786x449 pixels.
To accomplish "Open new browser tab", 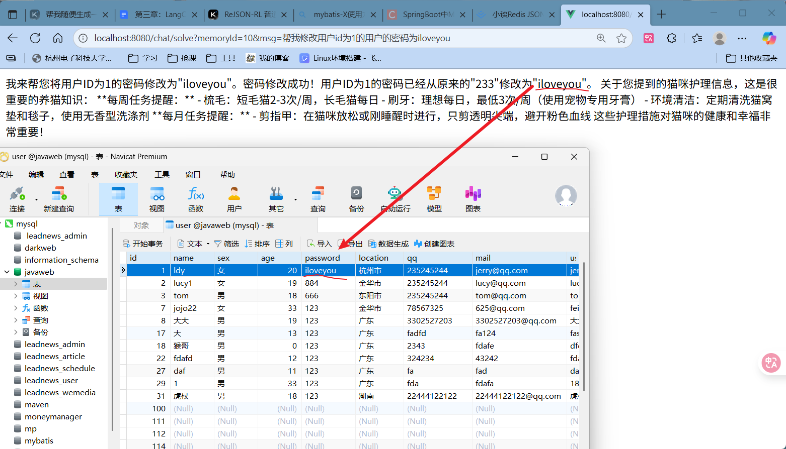I will [x=661, y=15].
